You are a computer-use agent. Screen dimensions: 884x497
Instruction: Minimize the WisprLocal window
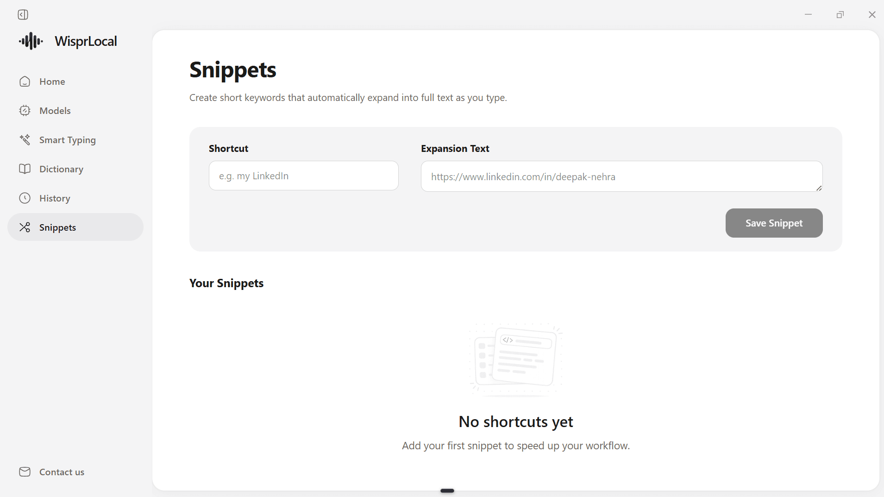coord(808,15)
